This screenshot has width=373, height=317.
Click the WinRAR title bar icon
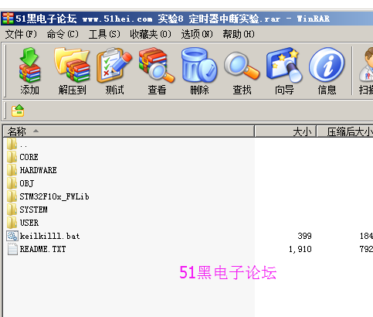coord(8,19)
